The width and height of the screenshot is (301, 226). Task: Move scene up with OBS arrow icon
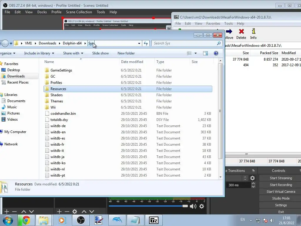[24, 212]
